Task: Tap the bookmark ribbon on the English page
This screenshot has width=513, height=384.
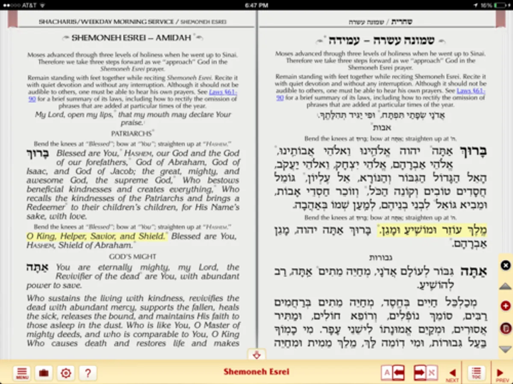Action: click(12, 19)
